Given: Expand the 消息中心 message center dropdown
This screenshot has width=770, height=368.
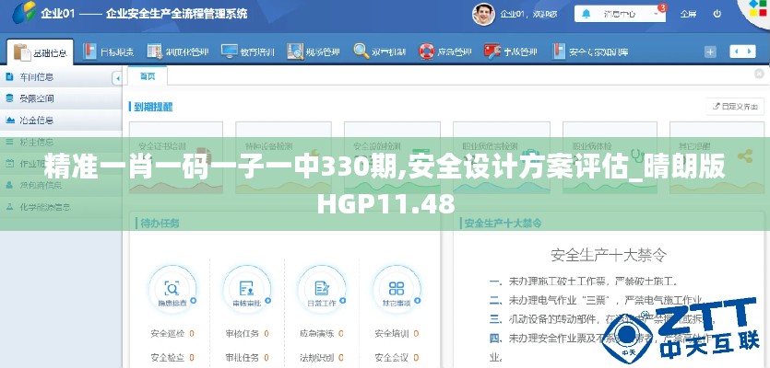Looking at the screenshot, I should [x=620, y=14].
